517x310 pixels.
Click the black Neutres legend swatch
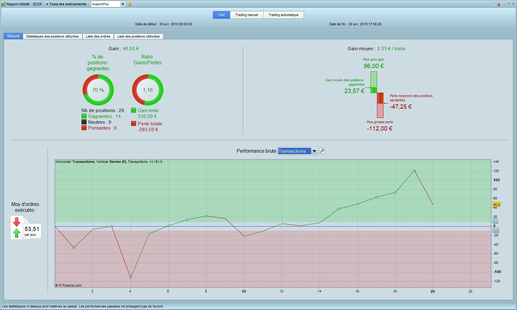(x=84, y=122)
